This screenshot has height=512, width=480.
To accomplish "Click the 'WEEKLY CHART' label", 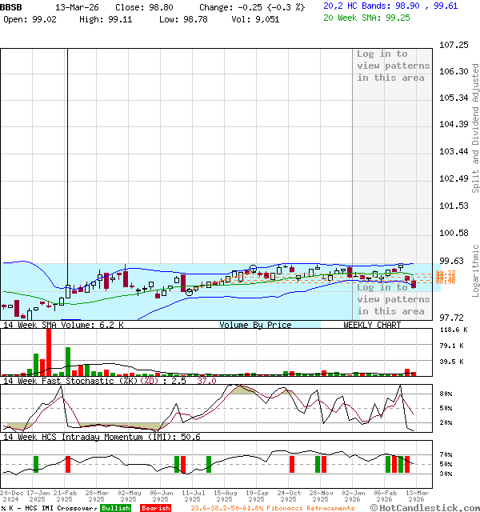I will (x=372, y=325).
